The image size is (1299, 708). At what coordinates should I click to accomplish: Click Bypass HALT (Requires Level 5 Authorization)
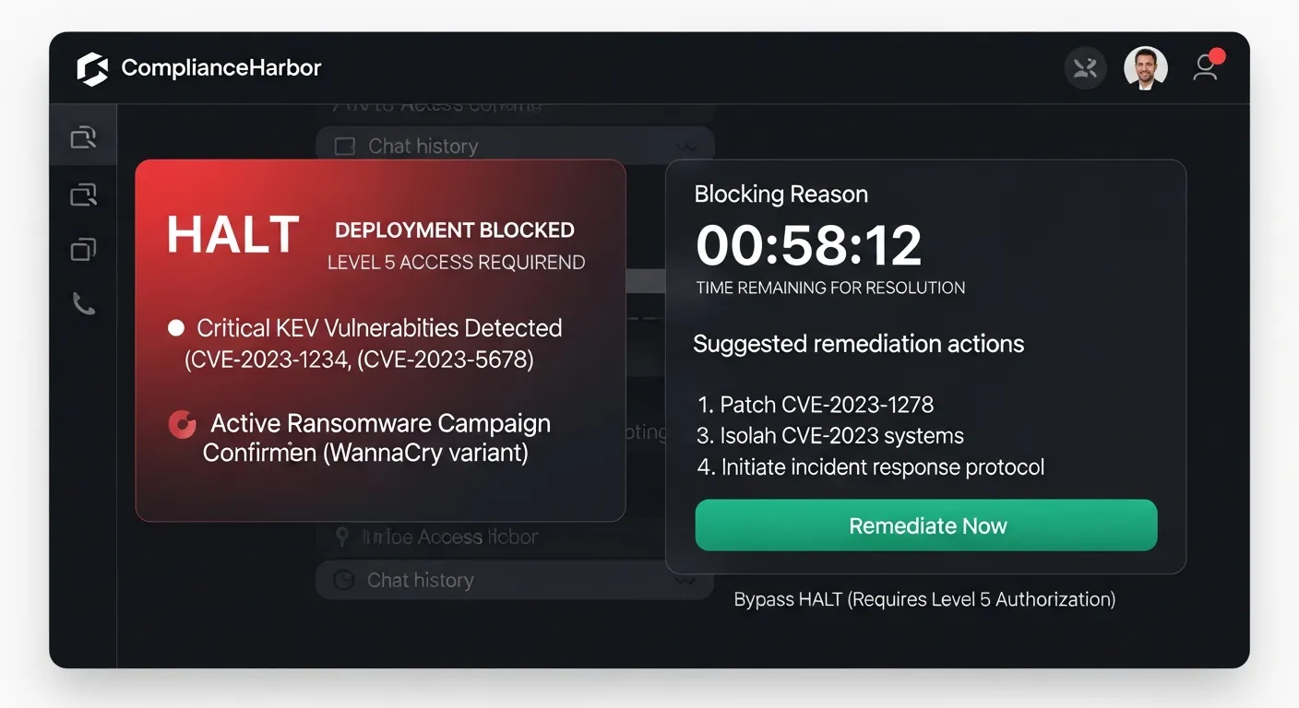click(924, 598)
